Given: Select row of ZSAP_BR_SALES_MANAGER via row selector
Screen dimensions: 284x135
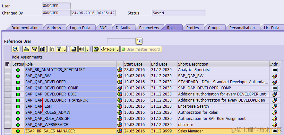Looking at the screenshot, I should point(8,131).
